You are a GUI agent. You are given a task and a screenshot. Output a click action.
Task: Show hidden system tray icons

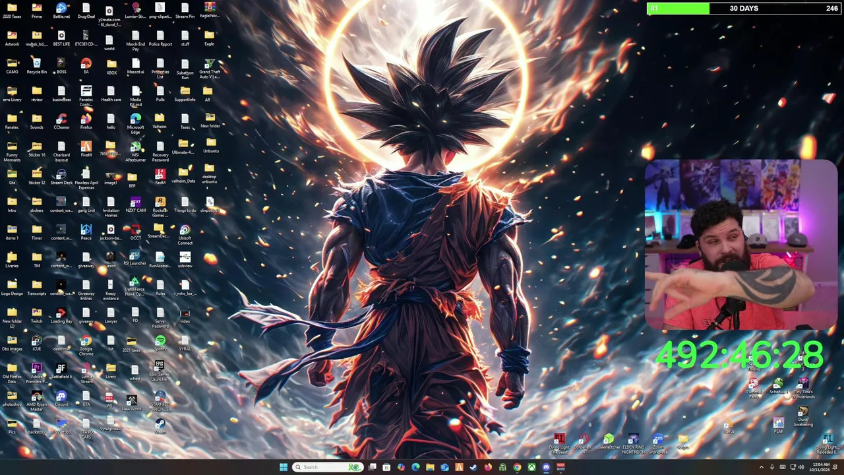tap(762, 467)
